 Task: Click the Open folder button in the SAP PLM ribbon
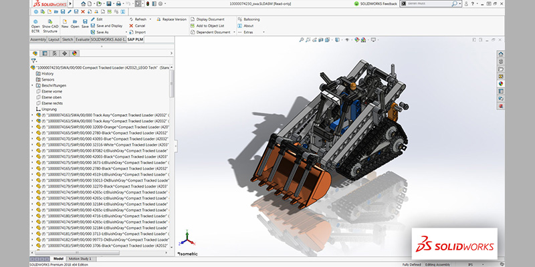[75, 23]
